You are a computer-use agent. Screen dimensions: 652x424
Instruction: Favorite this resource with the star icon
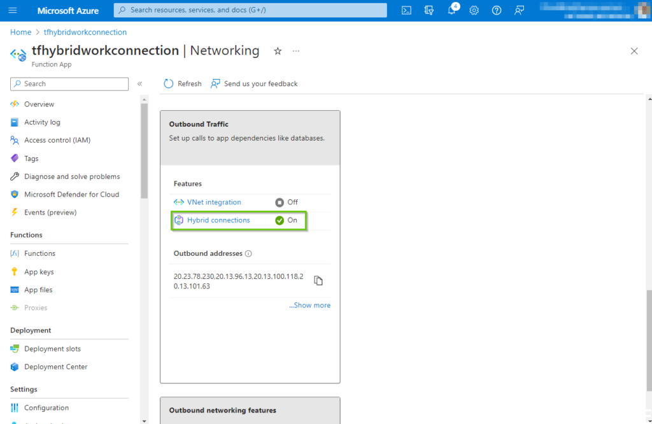278,51
